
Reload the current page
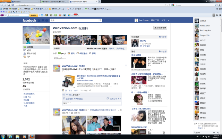(170, 5)
